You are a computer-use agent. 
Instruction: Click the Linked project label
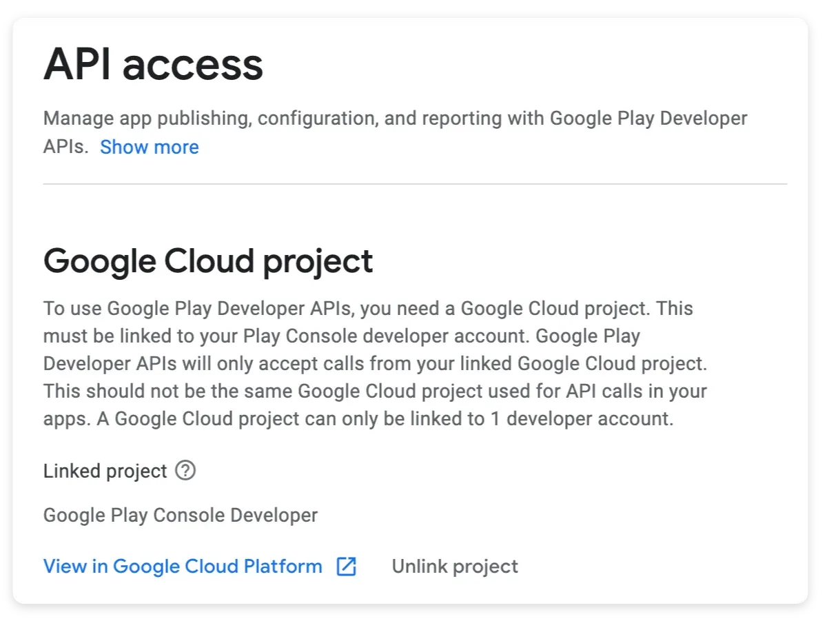tap(105, 471)
